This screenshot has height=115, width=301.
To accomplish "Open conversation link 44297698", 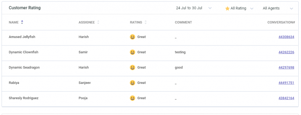I will 286,67.
